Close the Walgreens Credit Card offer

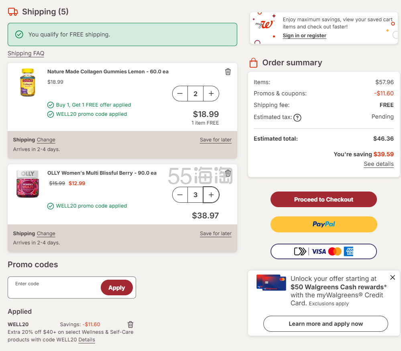393,277
